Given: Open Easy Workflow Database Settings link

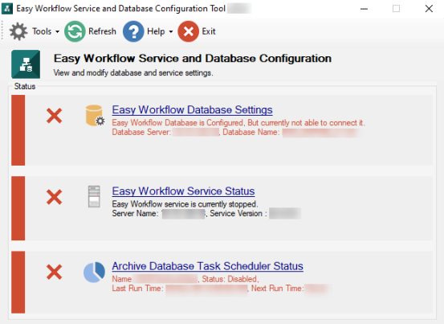Looking at the screenshot, I should coord(192,109).
